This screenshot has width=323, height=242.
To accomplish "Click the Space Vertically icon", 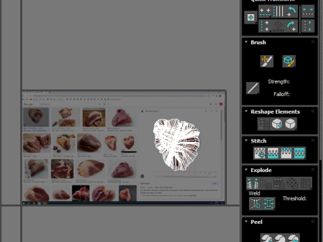I will tap(308, 26).
